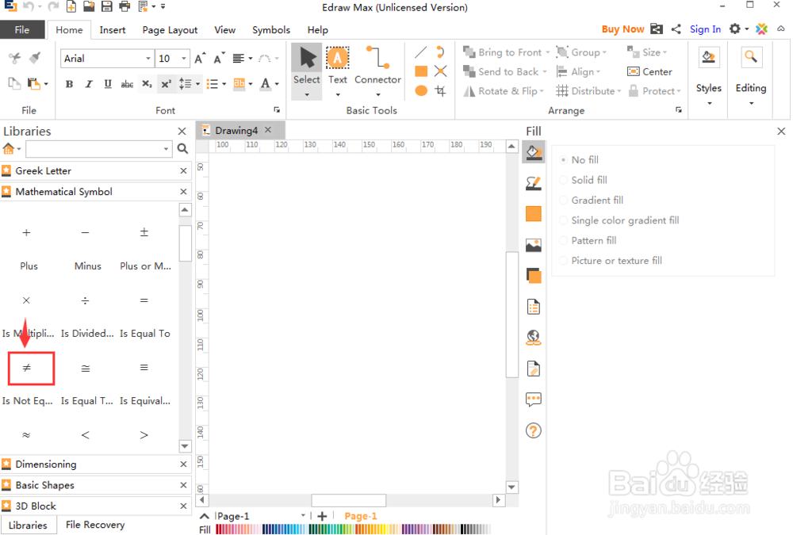Open the Help tab
This screenshot has width=793, height=535.
point(318,30)
